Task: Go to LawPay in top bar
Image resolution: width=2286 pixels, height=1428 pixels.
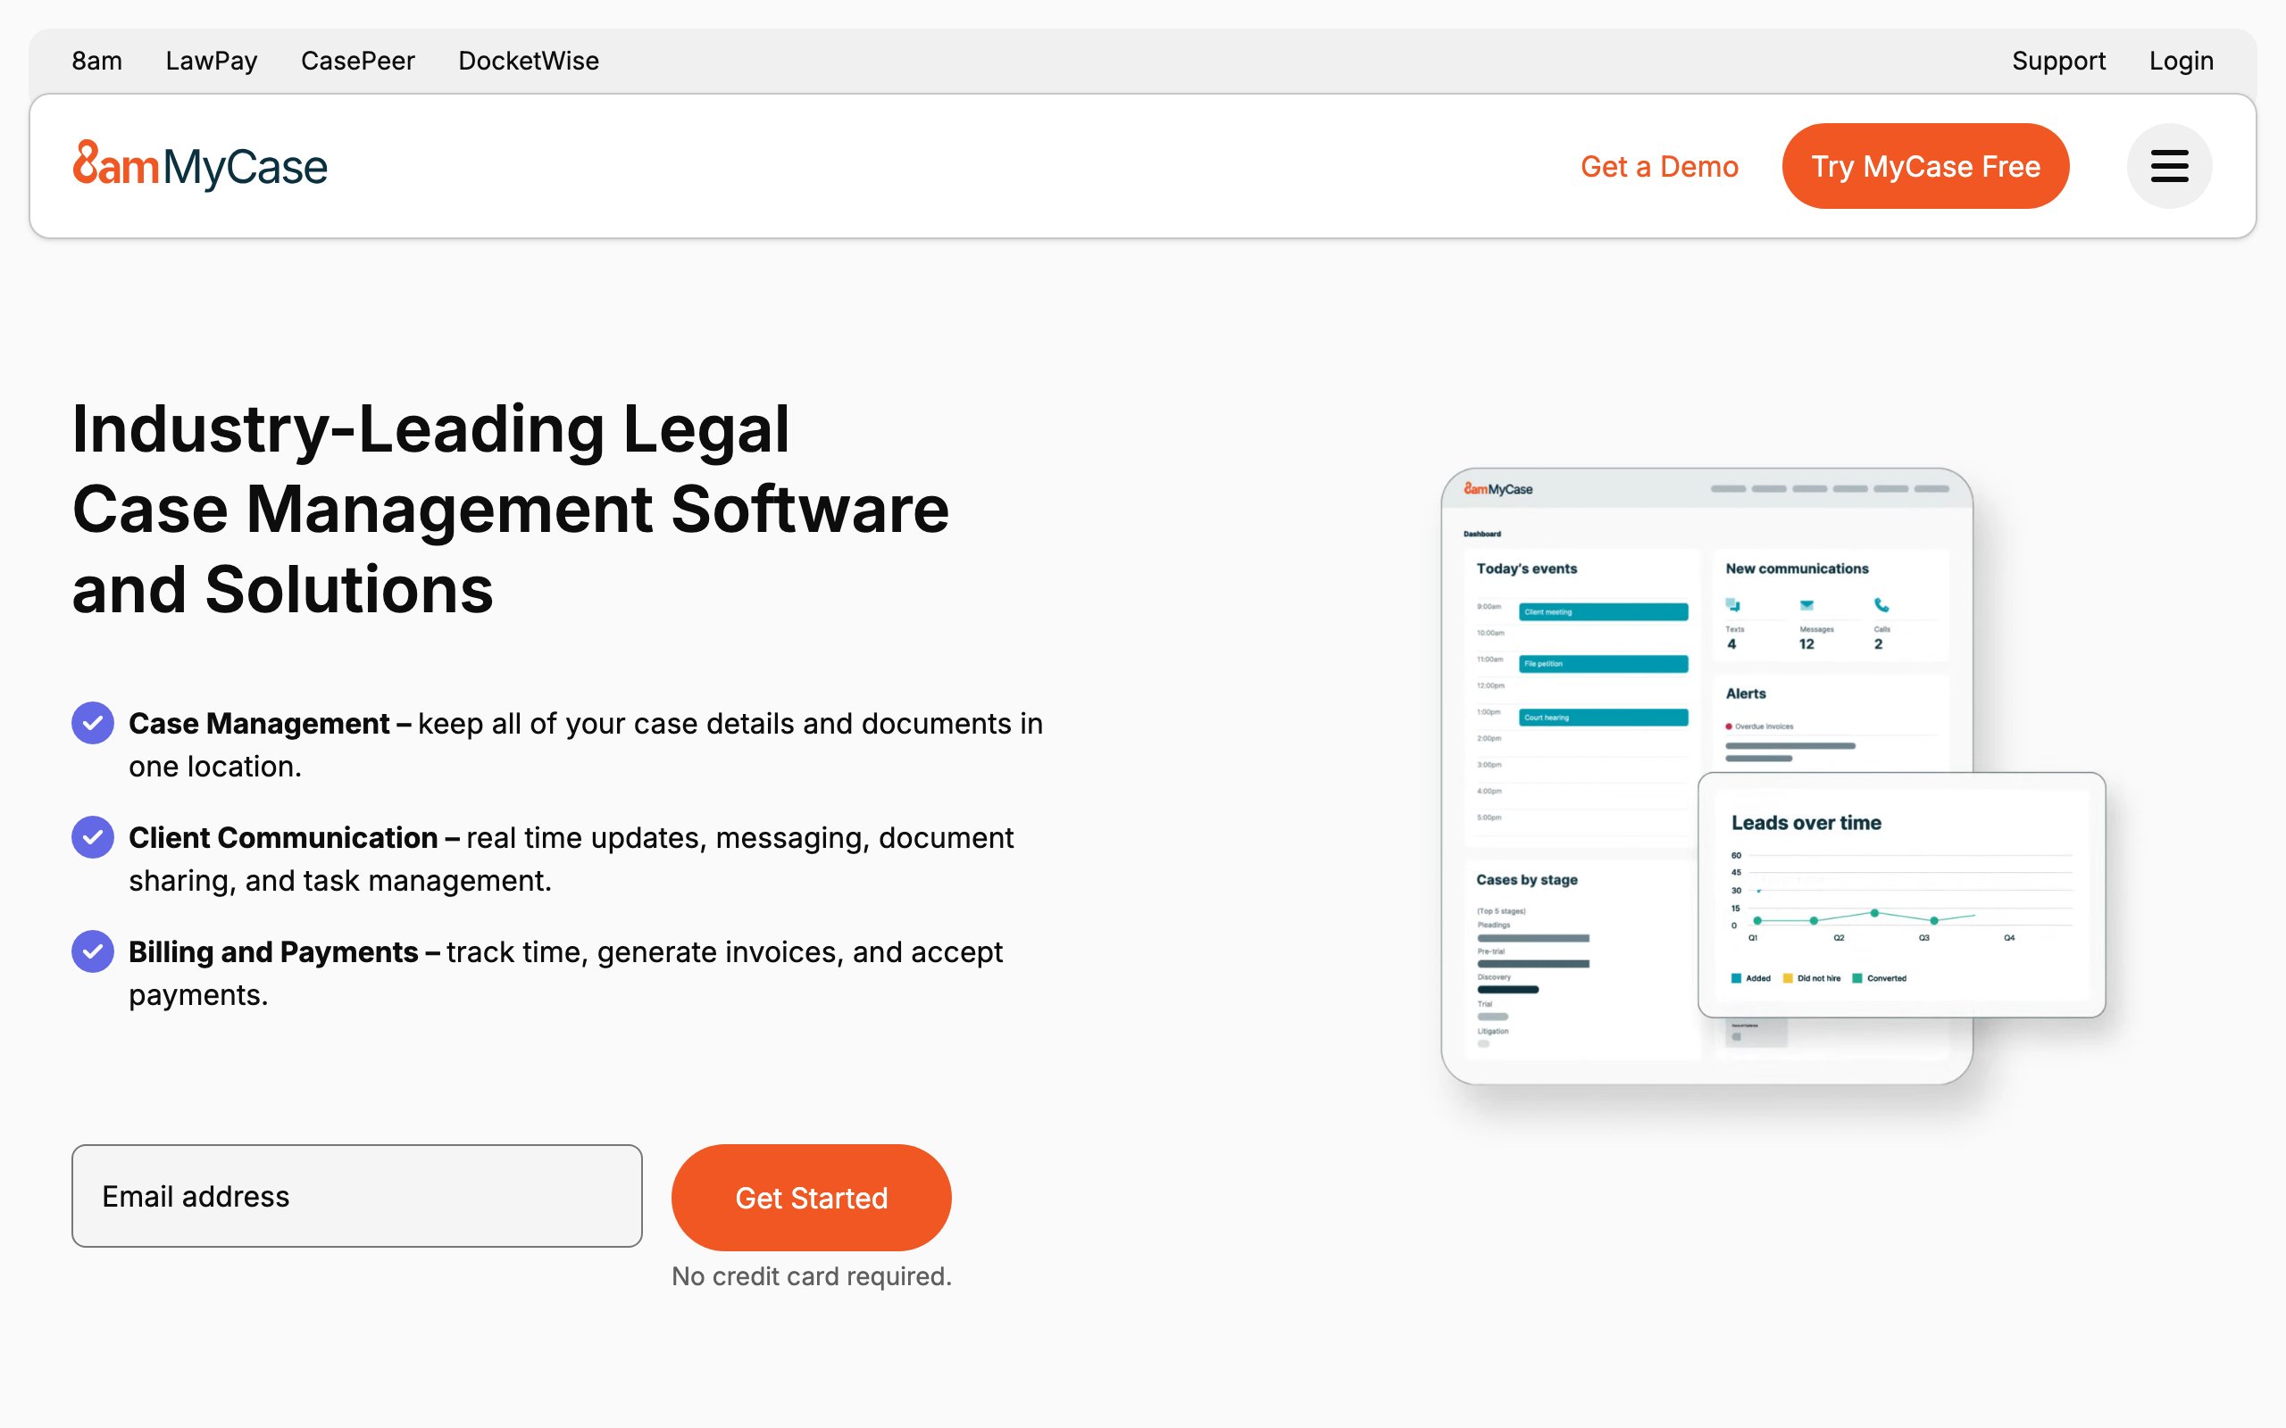Action: point(212,61)
